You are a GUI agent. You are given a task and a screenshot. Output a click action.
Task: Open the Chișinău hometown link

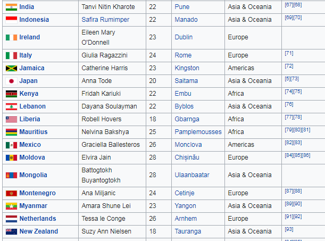pos(187,157)
